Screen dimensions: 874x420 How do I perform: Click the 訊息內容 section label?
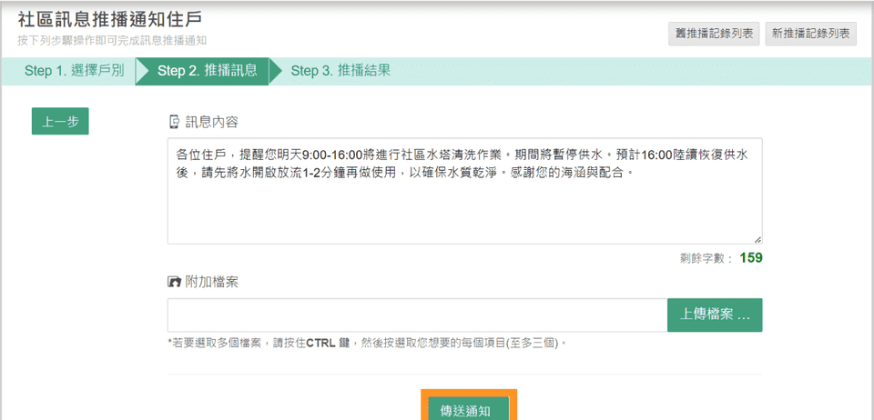(212, 122)
